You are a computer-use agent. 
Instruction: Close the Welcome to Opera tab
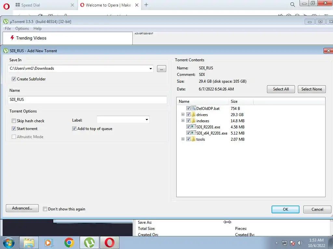click(137, 5)
